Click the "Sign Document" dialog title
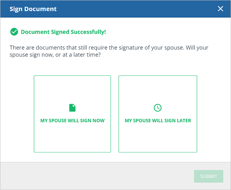This screenshot has height=190, width=231. [x=33, y=9]
